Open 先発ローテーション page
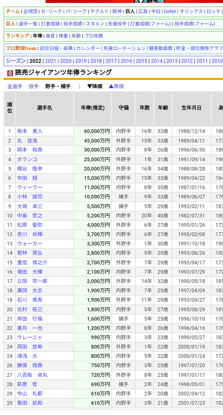Viewport: 223px width, 415px height. 124,49
